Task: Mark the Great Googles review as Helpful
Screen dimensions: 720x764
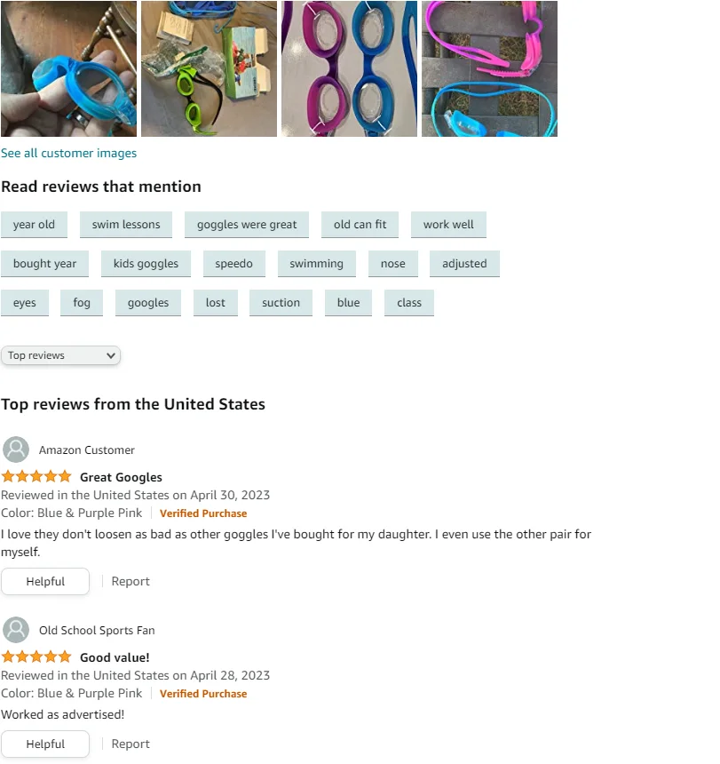Action: click(45, 581)
